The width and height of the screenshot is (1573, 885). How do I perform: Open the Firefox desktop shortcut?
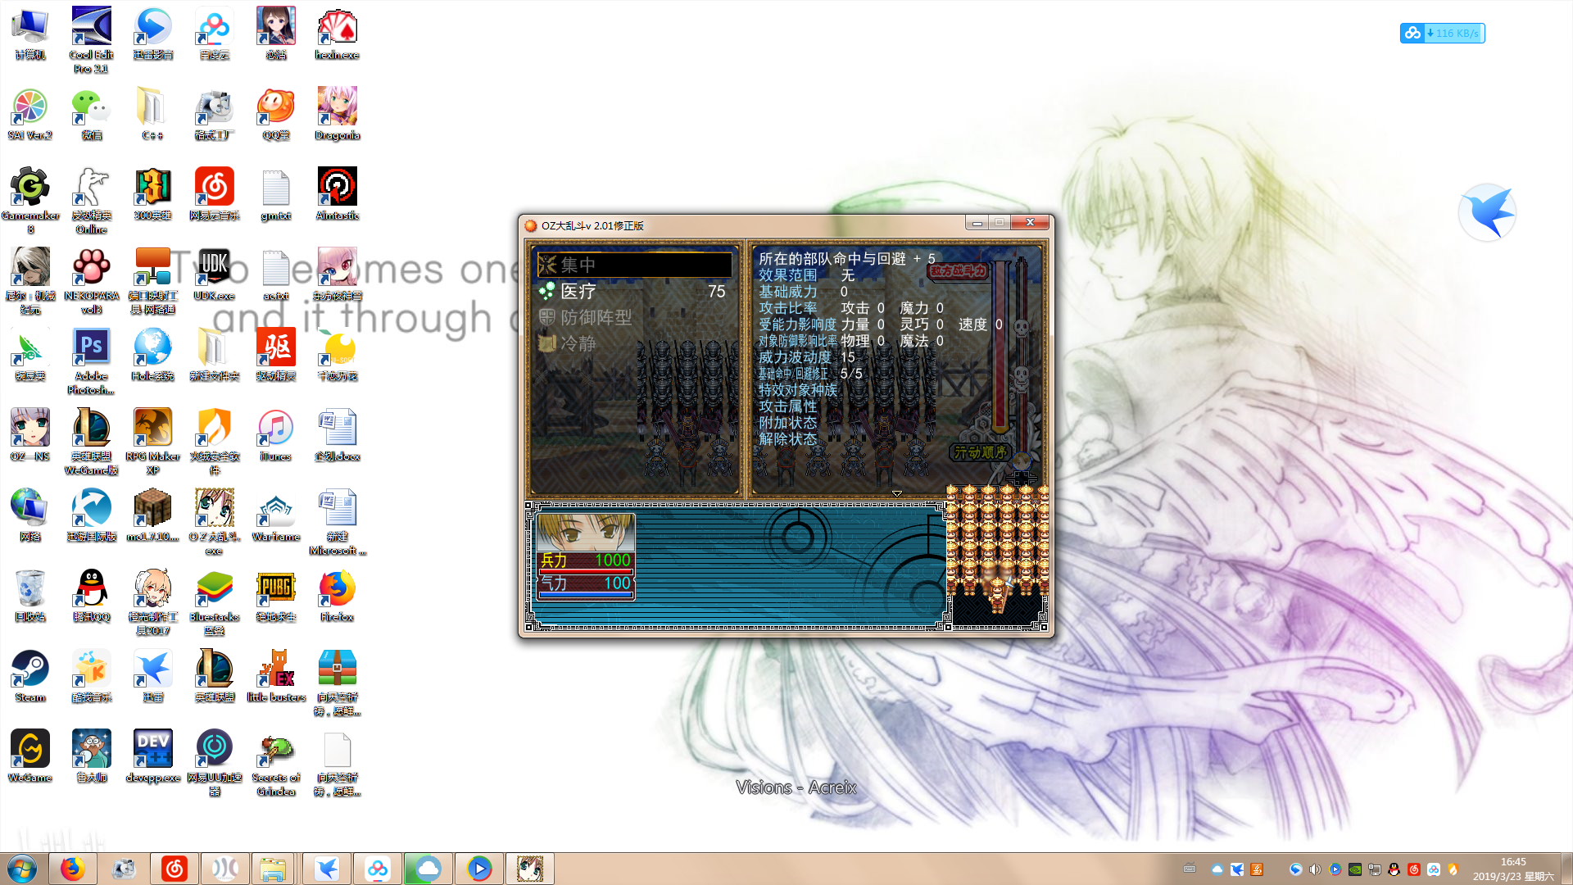pos(337,596)
